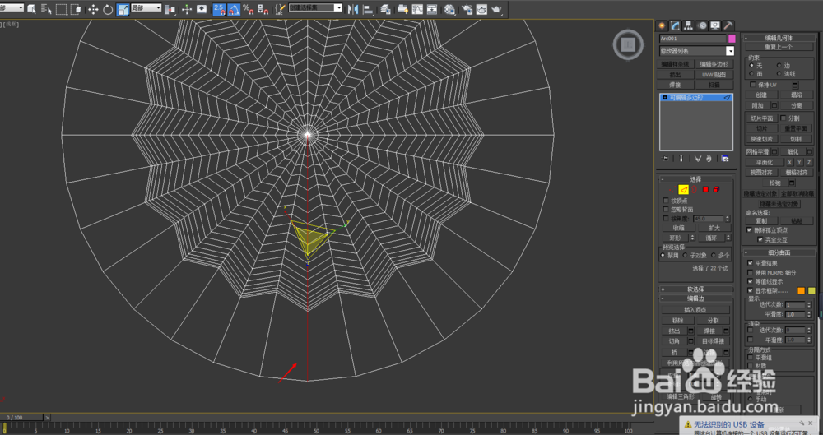This screenshot has width=823, height=435.
Task: Expand the 软选择 rollout
Action: point(696,289)
